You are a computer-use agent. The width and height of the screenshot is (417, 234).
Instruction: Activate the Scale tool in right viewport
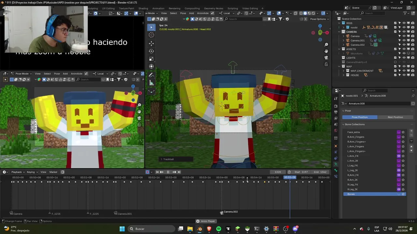coord(151,59)
